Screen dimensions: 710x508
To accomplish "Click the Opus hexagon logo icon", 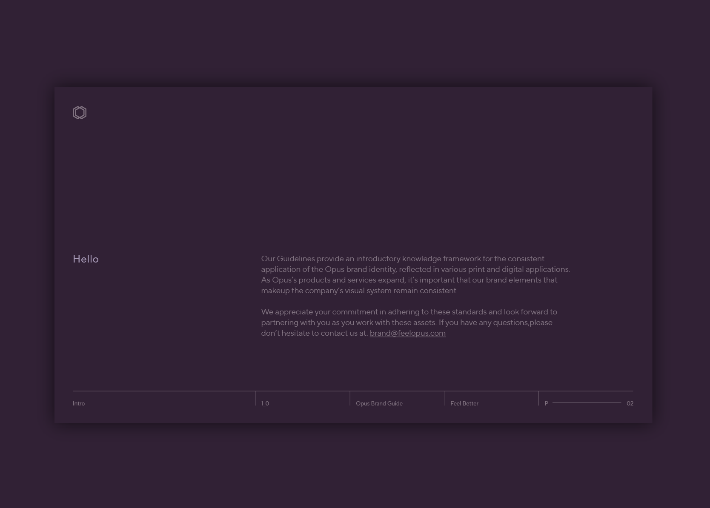I will click(x=80, y=113).
